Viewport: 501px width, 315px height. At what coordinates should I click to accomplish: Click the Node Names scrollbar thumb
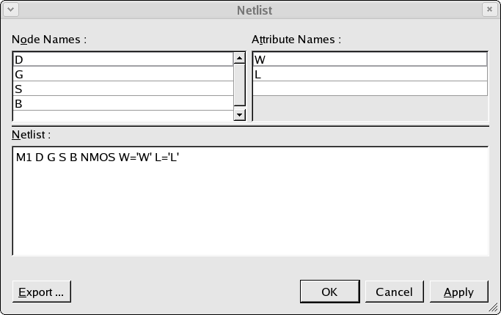tap(239, 85)
